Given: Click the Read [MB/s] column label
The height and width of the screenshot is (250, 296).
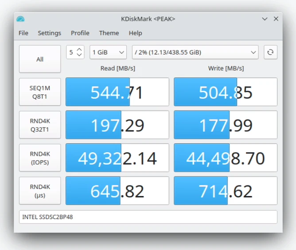Looking at the screenshot, I should click(x=118, y=68).
